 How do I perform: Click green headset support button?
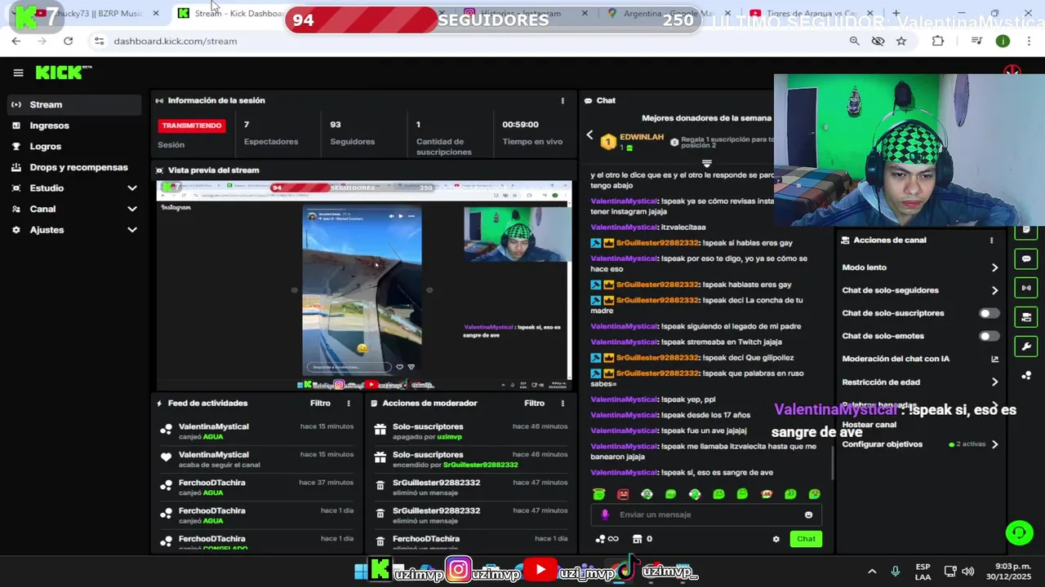(1019, 533)
